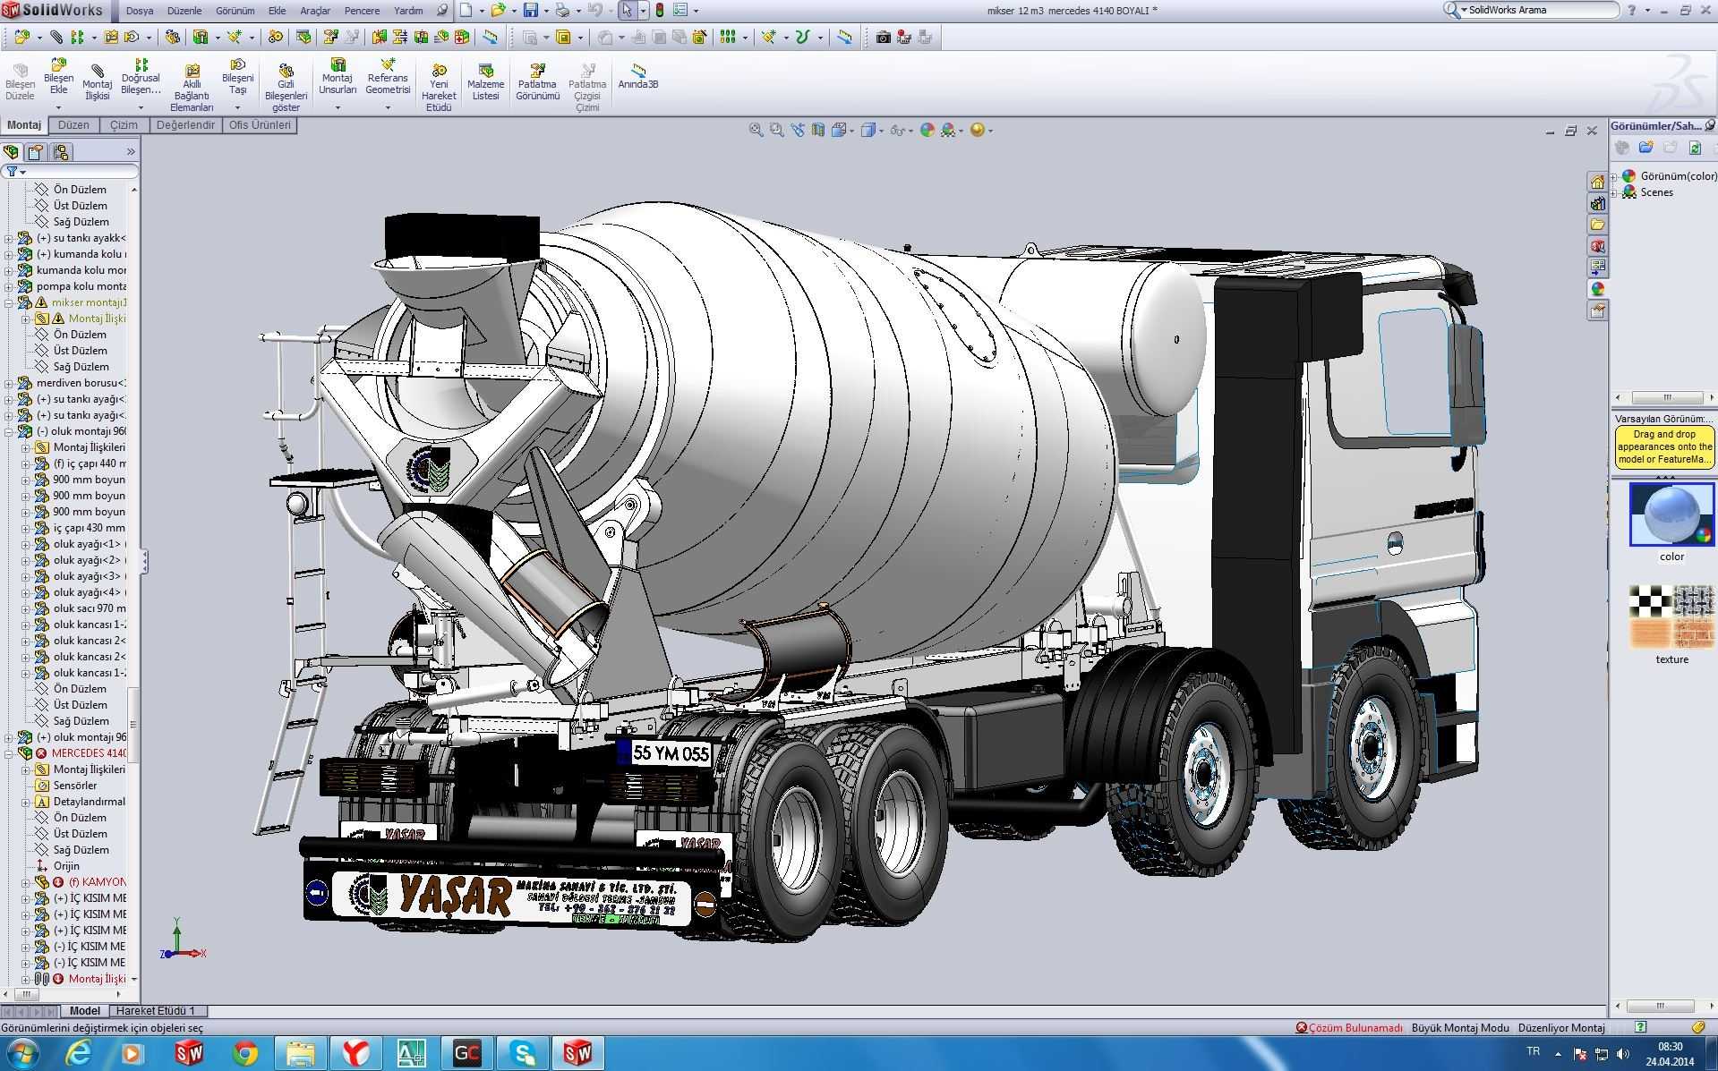The image size is (1718, 1071).
Task: Open the Araçlar menu
Action: (x=315, y=11)
